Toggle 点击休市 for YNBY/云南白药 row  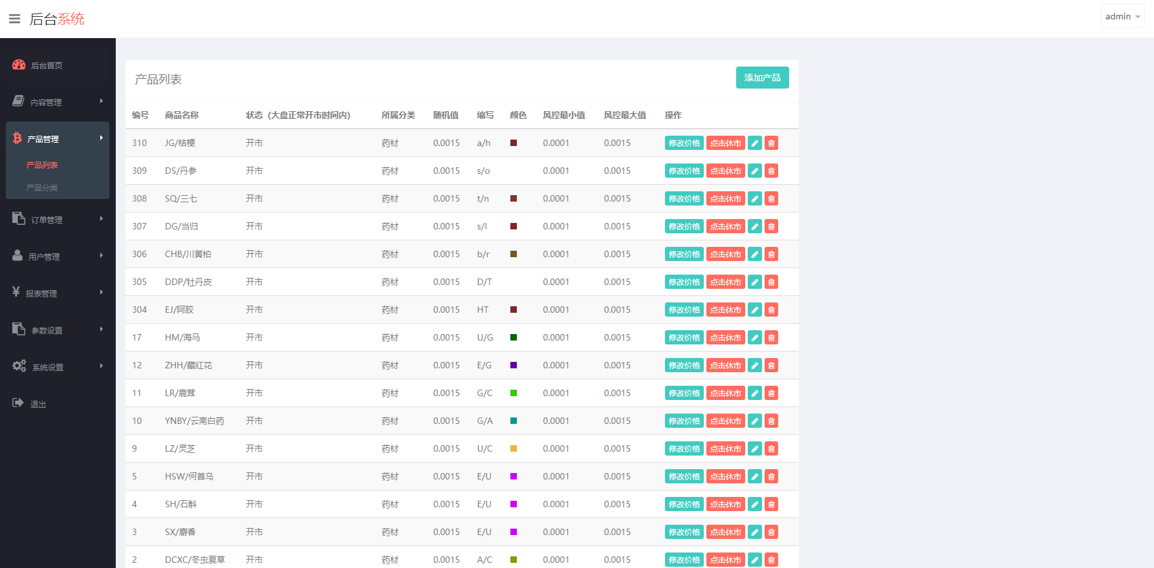coord(725,421)
